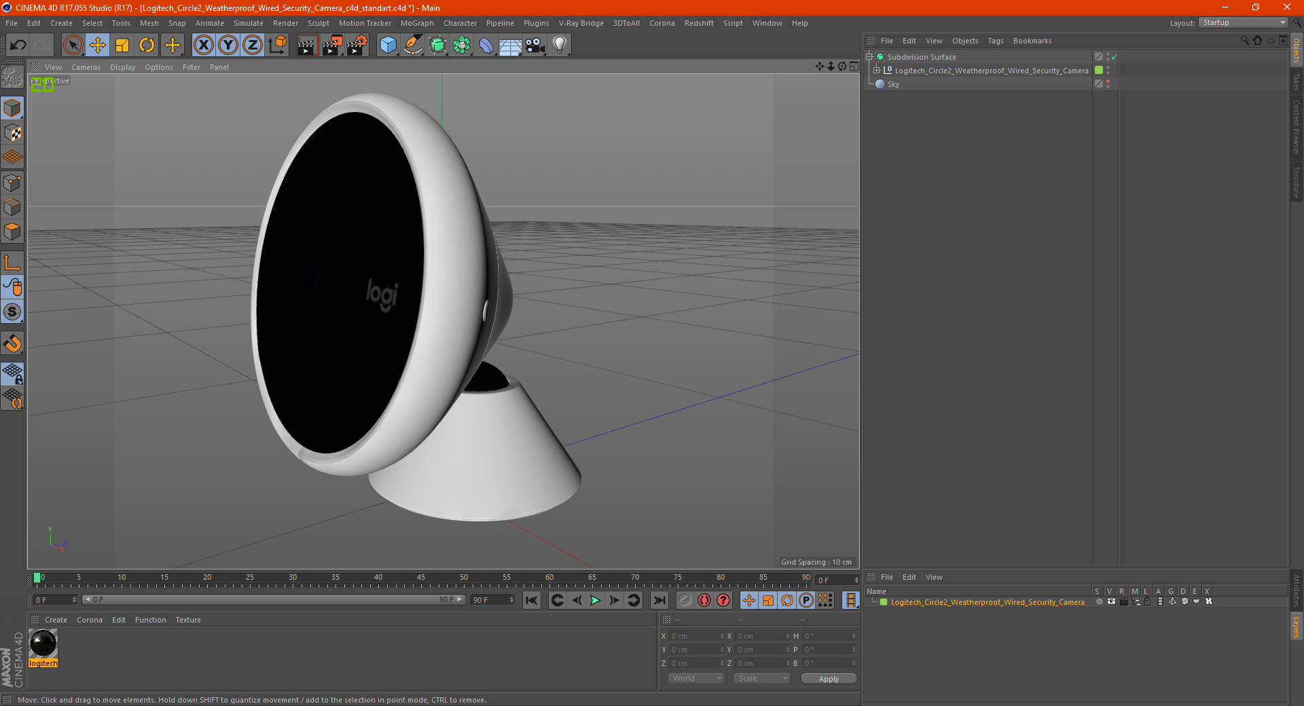Open the Object Manager Tags menu
Image resolution: width=1304 pixels, height=706 pixels.
coord(996,41)
